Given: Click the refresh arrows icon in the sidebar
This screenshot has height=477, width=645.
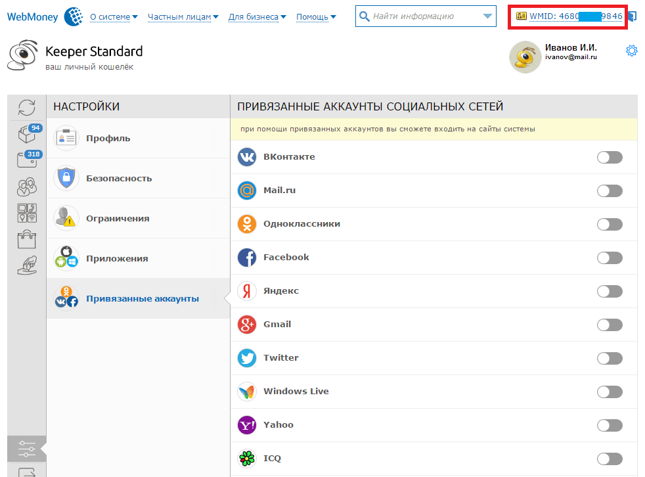Looking at the screenshot, I should (27, 108).
